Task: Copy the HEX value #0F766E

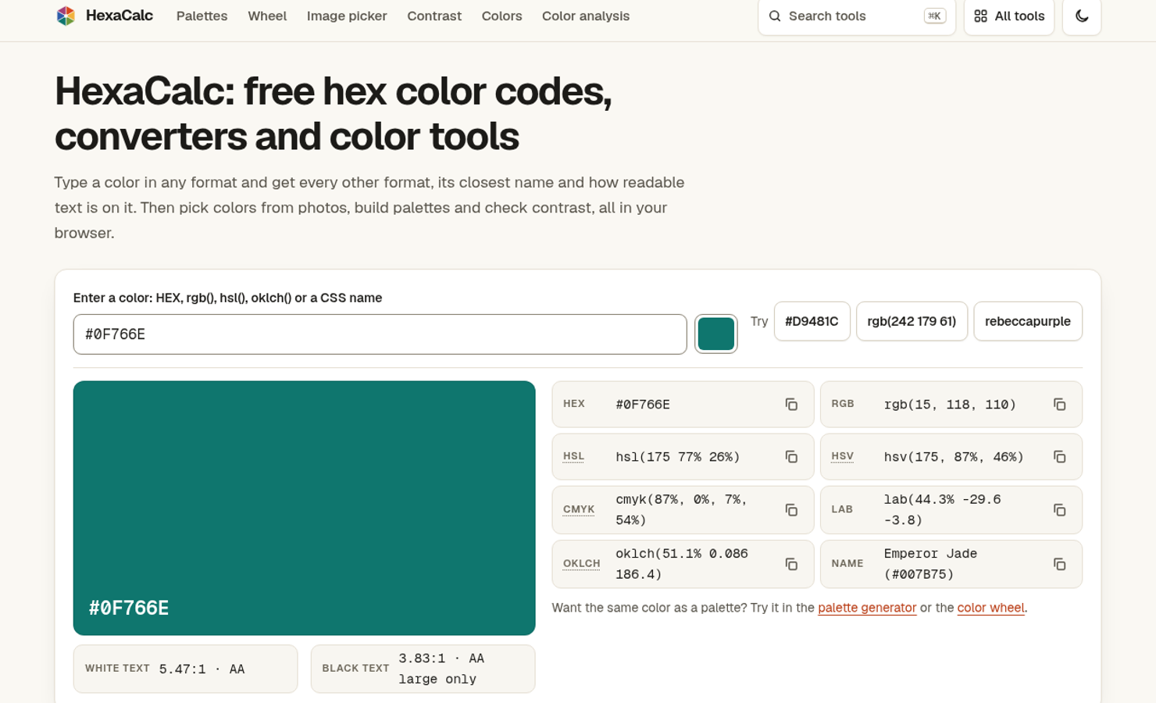Action: (x=791, y=405)
